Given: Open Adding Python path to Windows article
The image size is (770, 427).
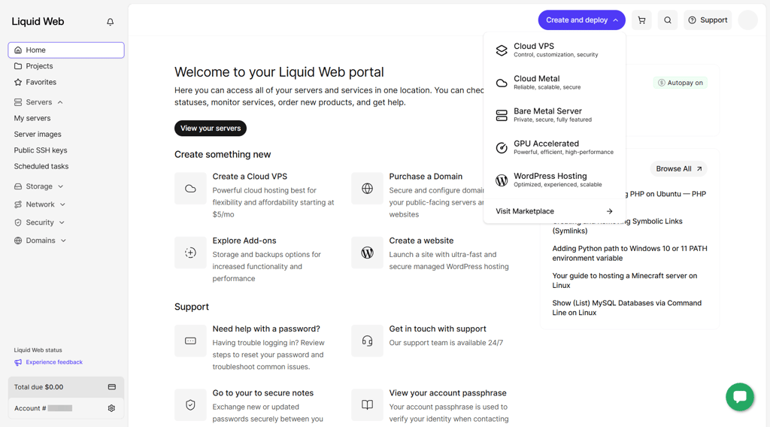Looking at the screenshot, I should pos(629,253).
